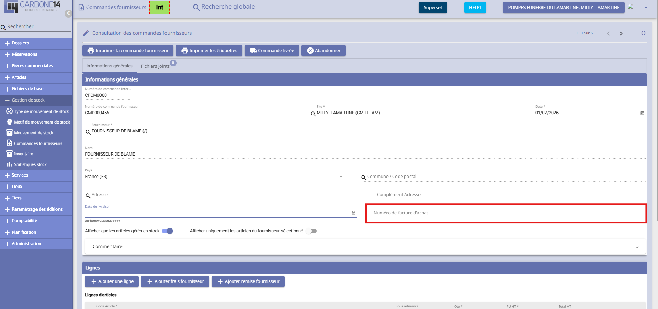Toggle off articles gérés en stock switch
The image size is (658, 309).
point(168,231)
